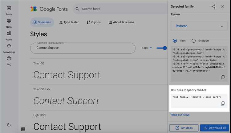231x133 pixels.
Task: Select the <link> embed option
Action: 175,41
